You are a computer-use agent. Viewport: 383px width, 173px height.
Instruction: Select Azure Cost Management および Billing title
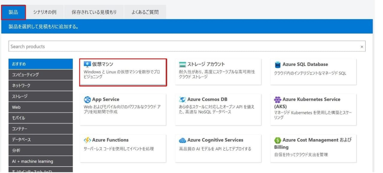tap(313, 143)
